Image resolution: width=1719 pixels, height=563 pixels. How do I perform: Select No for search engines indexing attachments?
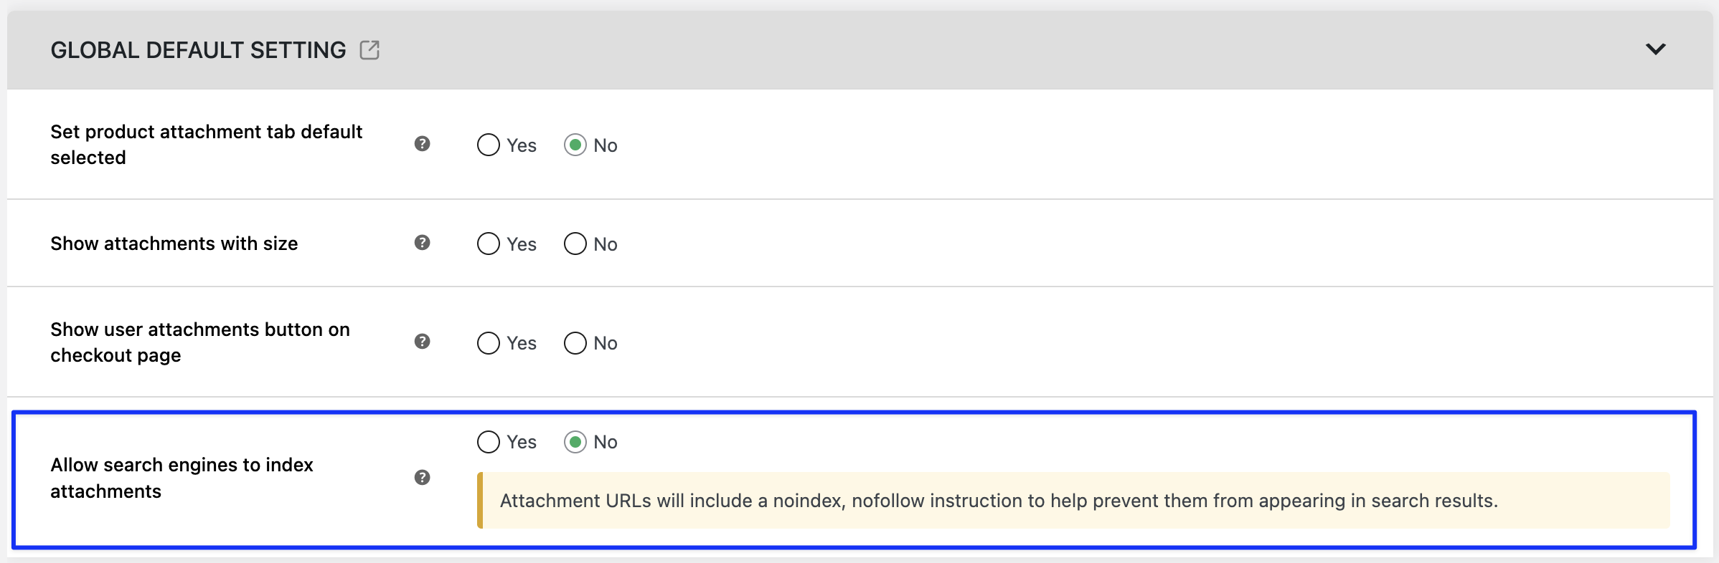pos(575,442)
